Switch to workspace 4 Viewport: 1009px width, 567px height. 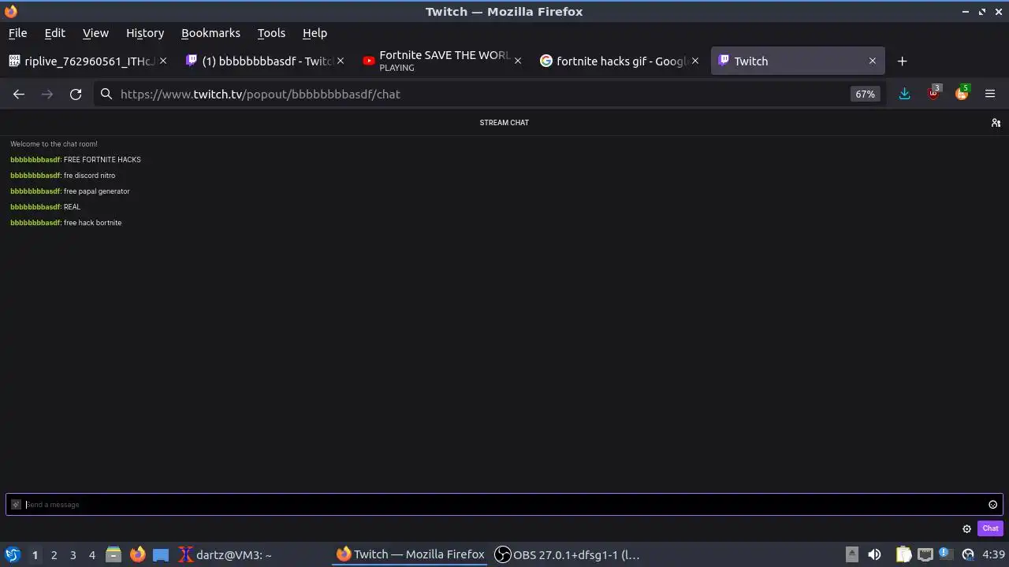pos(91,555)
